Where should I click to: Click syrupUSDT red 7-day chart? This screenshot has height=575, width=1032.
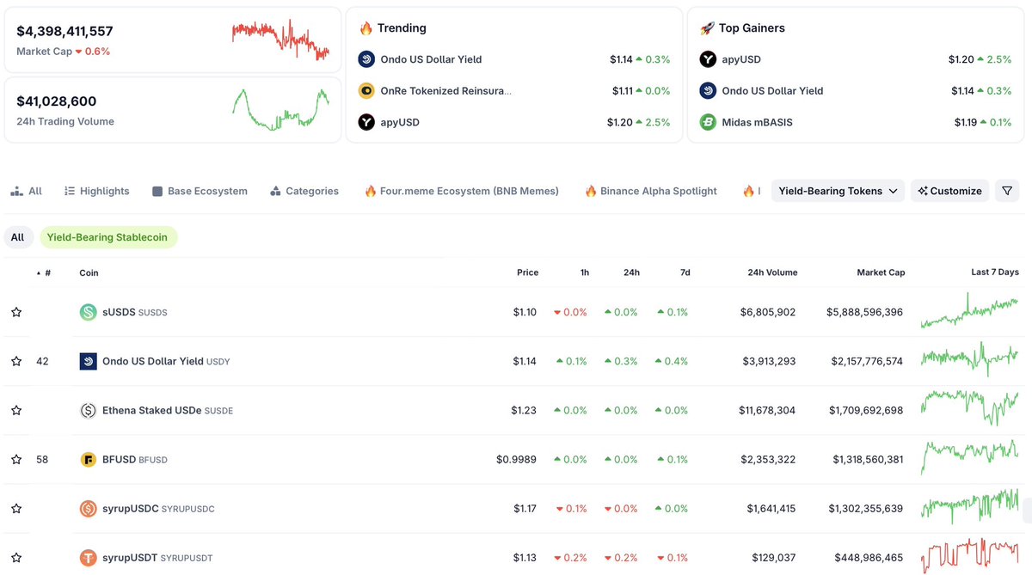click(x=969, y=555)
